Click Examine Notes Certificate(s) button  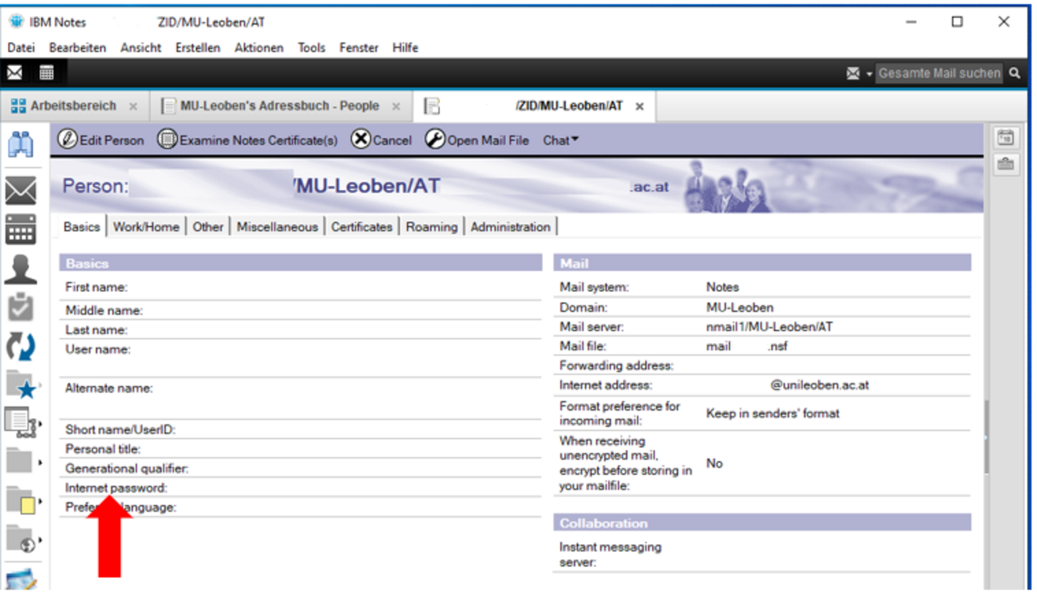248,140
